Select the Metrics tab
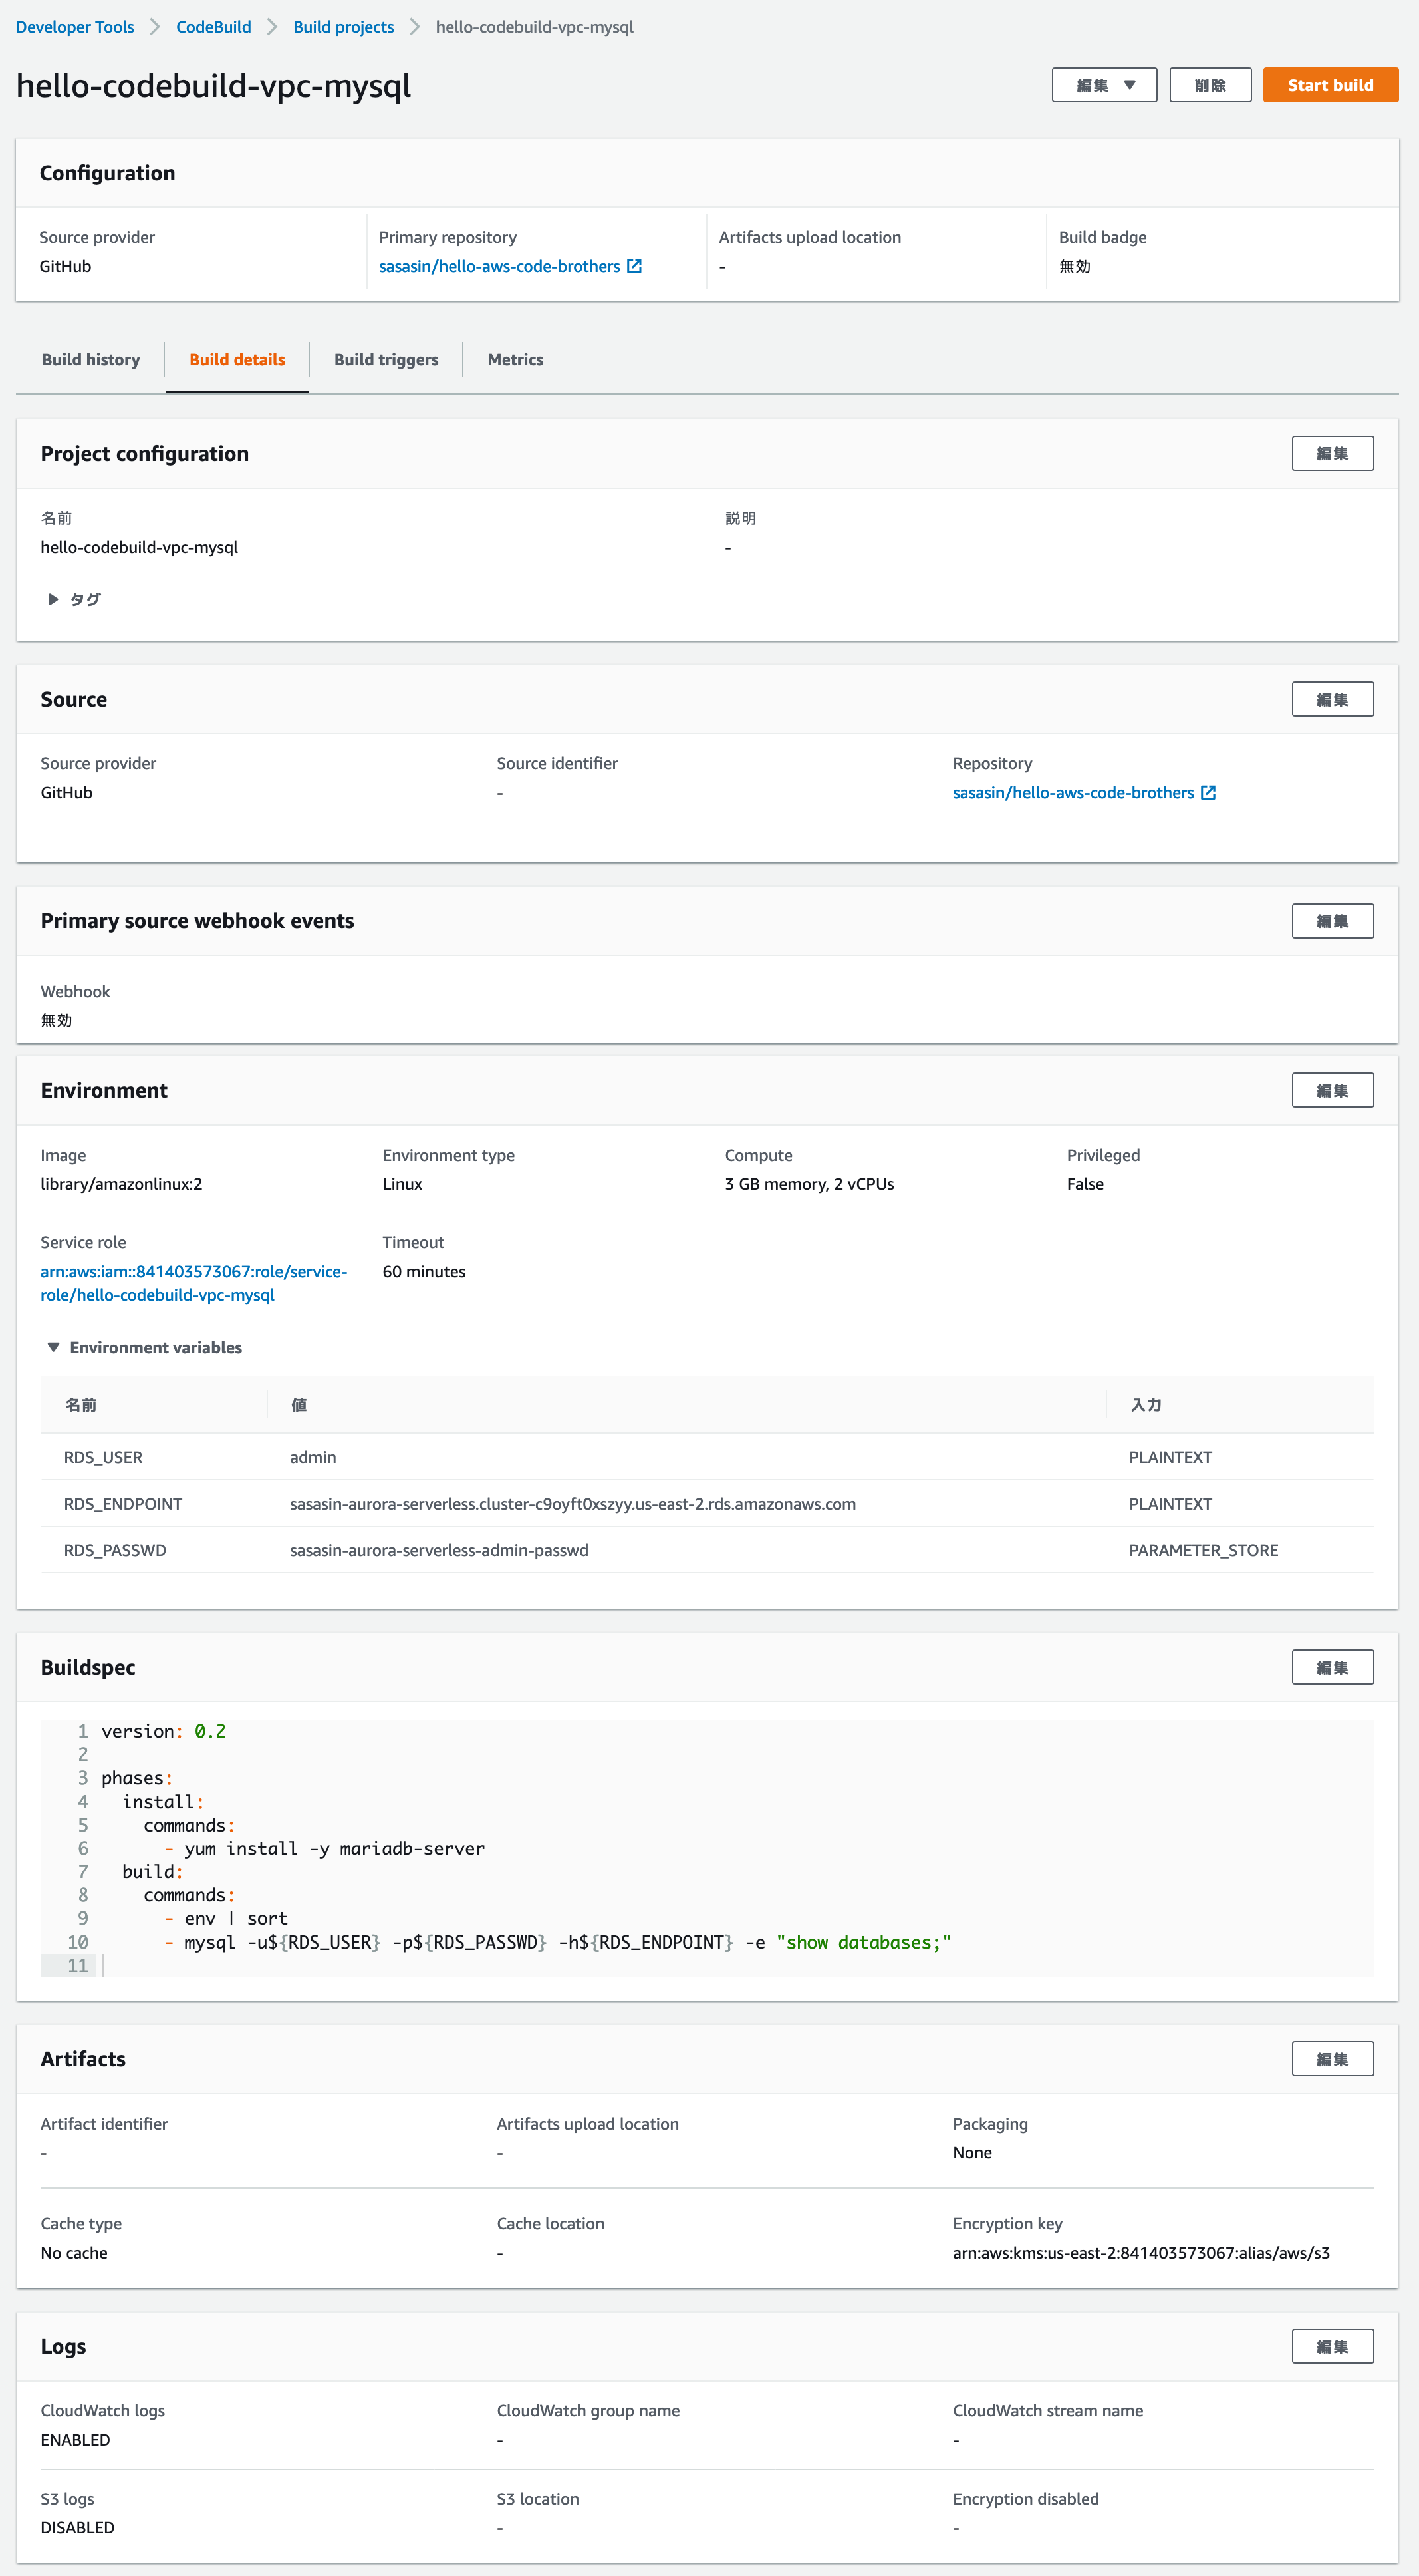This screenshot has height=2576, width=1419. pyautogui.click(x=515, y=359)
